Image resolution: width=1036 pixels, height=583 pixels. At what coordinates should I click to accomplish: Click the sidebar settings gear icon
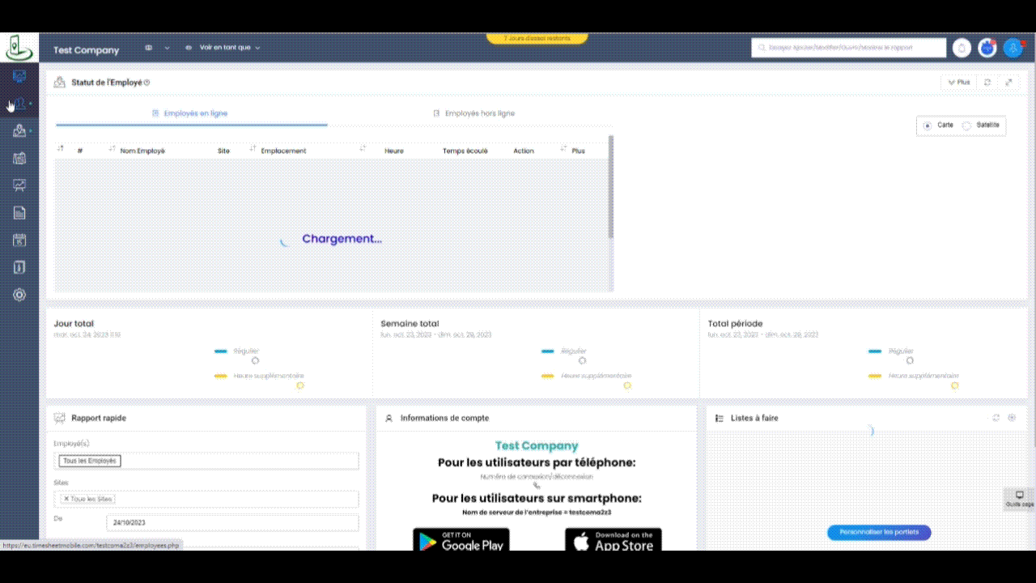(x=19, y=295)
